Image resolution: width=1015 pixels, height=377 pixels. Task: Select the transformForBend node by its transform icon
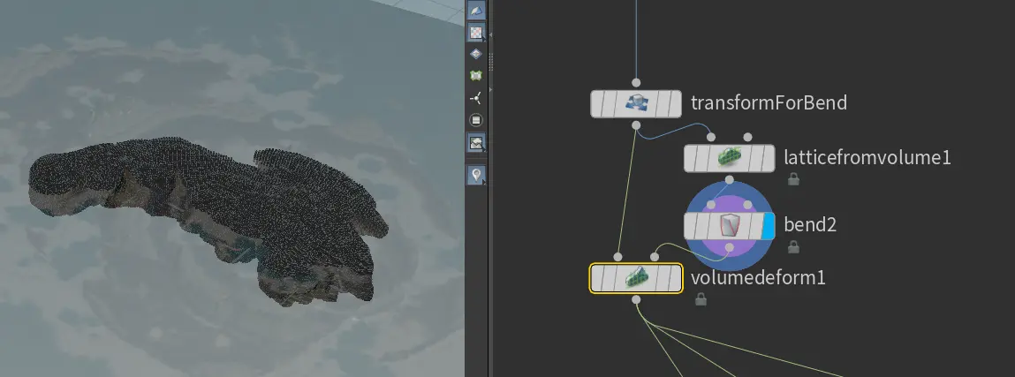636,103
